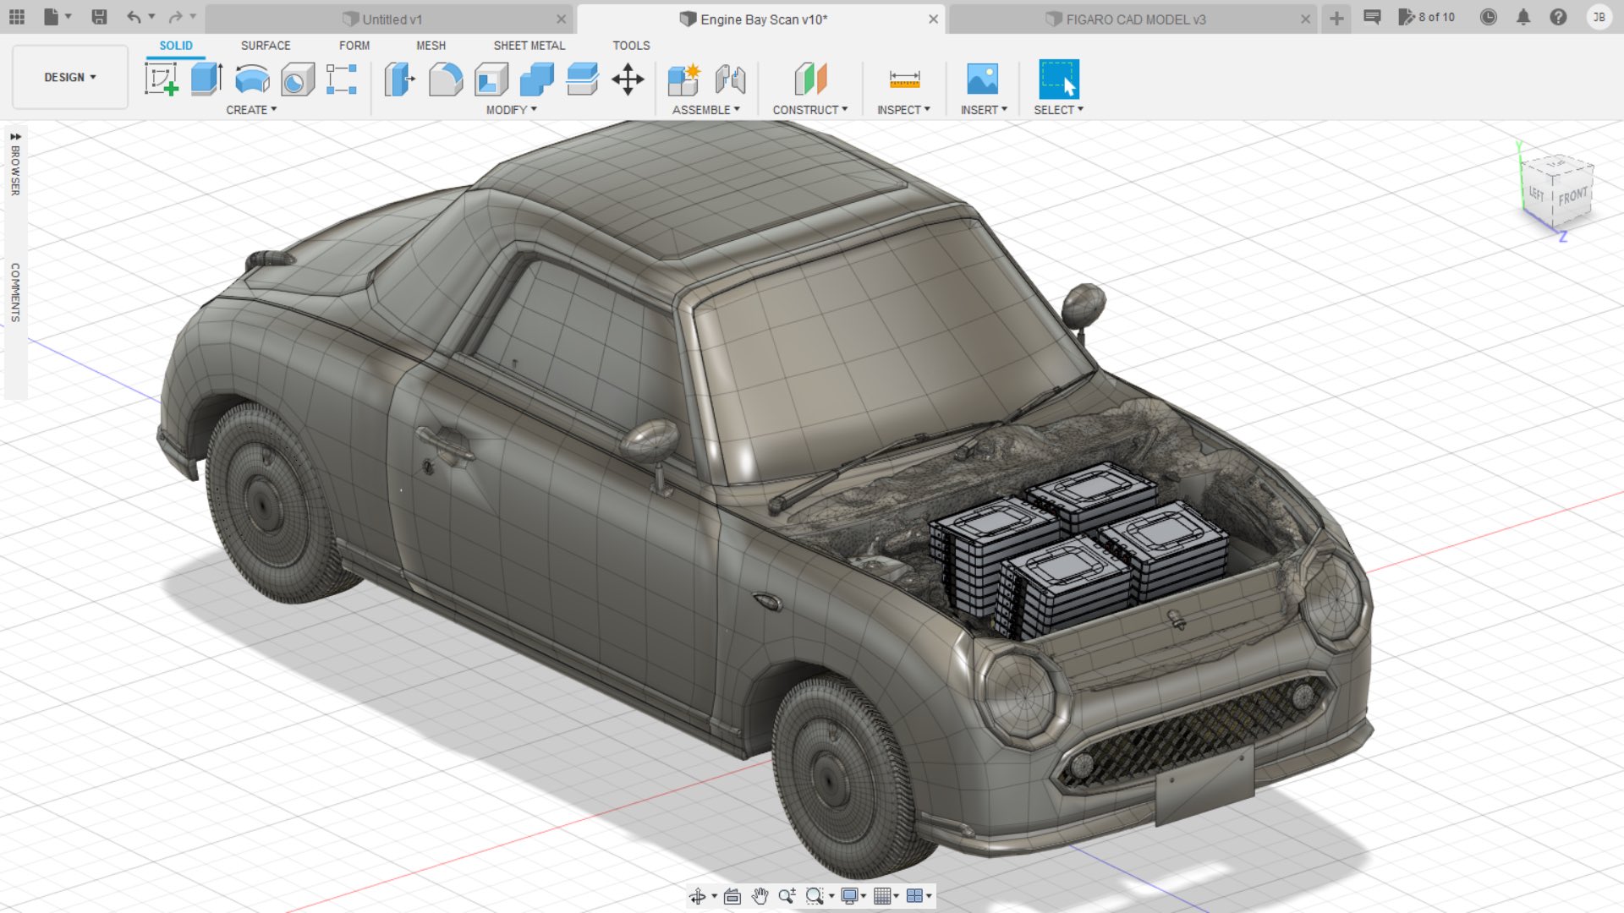
Task: Open the Help question mark
Action: pos(1558,17)
